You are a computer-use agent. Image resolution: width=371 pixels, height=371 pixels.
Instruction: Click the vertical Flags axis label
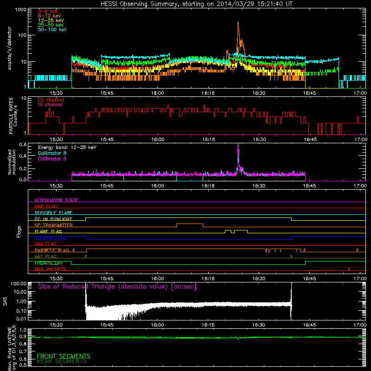pos(19,231)
